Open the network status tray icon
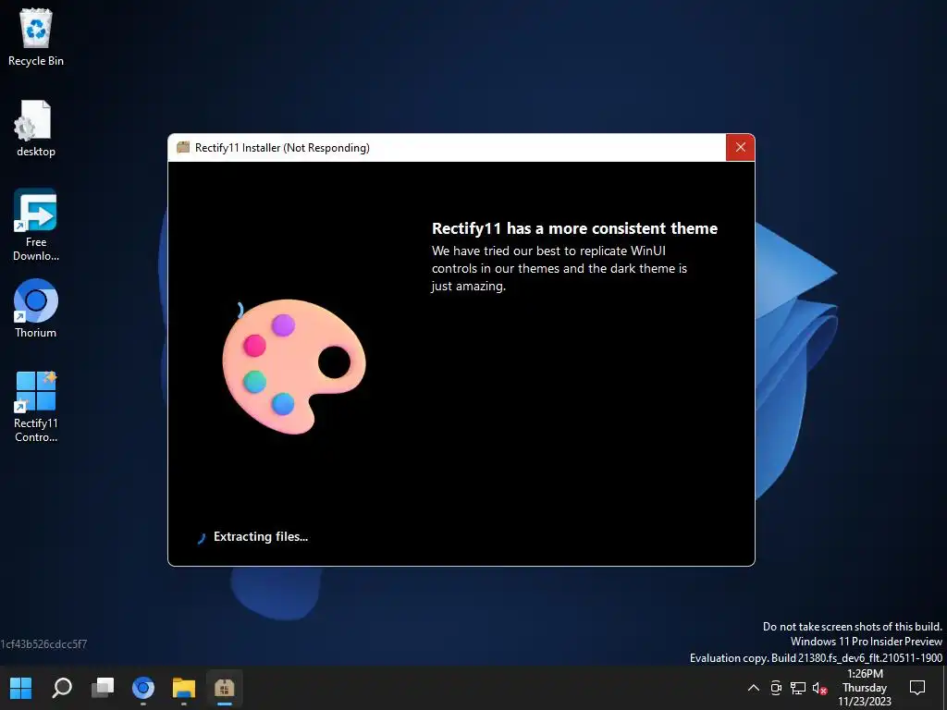The height and width of the screenshot is (710, 947). [x=798, y=688]
